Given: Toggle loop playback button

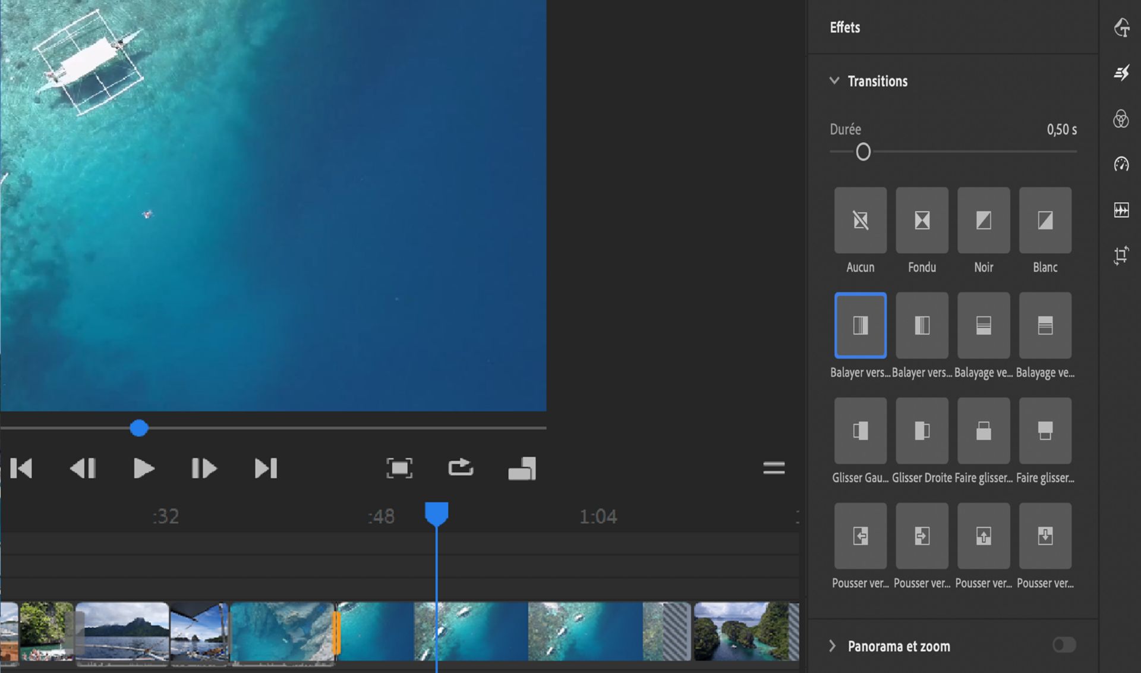Looking at the screenshot, I should 461,468.
